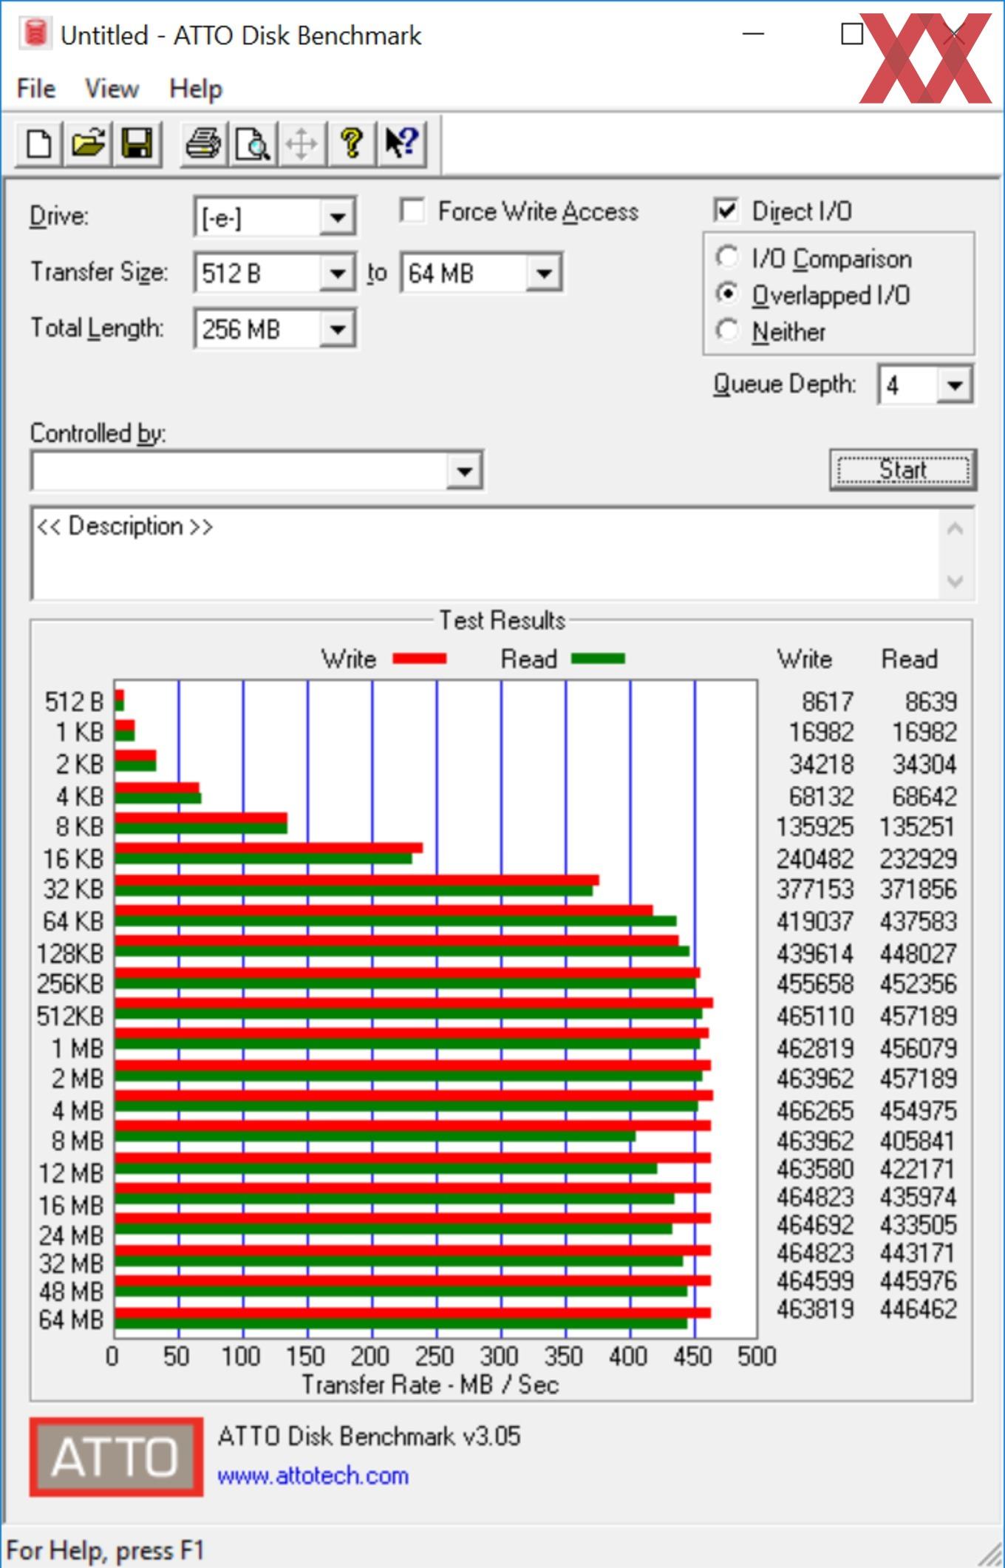Click the four-arrow move toolbar icon
Viewport: 1005px width, 1568px height.
[302, 143]
